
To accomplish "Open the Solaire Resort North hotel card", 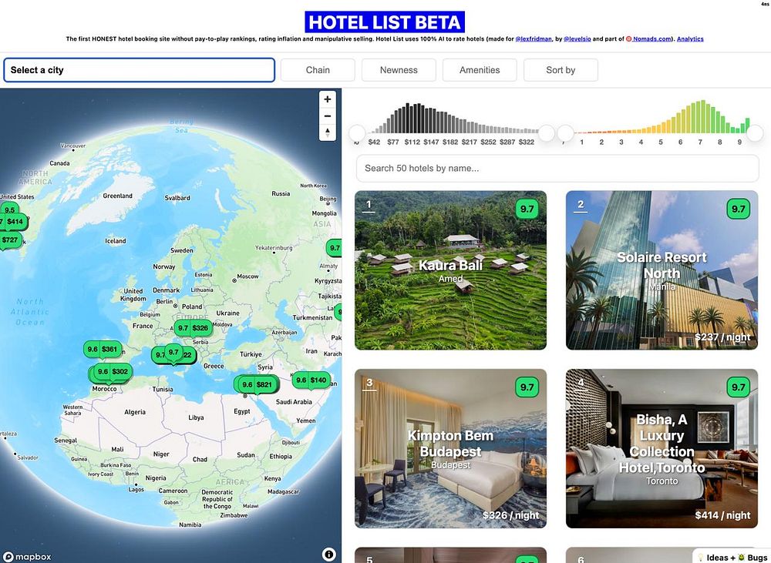I will click(x=662, y=270).
